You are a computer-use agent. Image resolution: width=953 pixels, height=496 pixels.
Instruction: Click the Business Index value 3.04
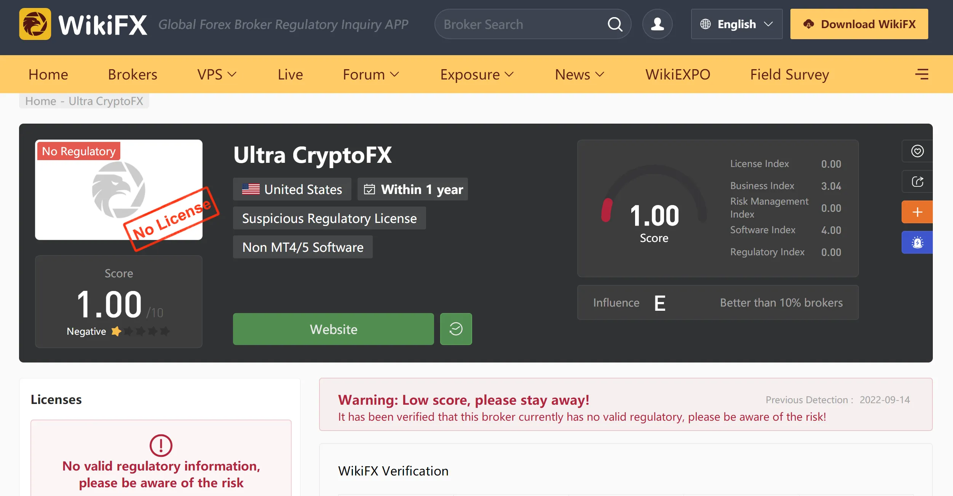pos(831,186)
